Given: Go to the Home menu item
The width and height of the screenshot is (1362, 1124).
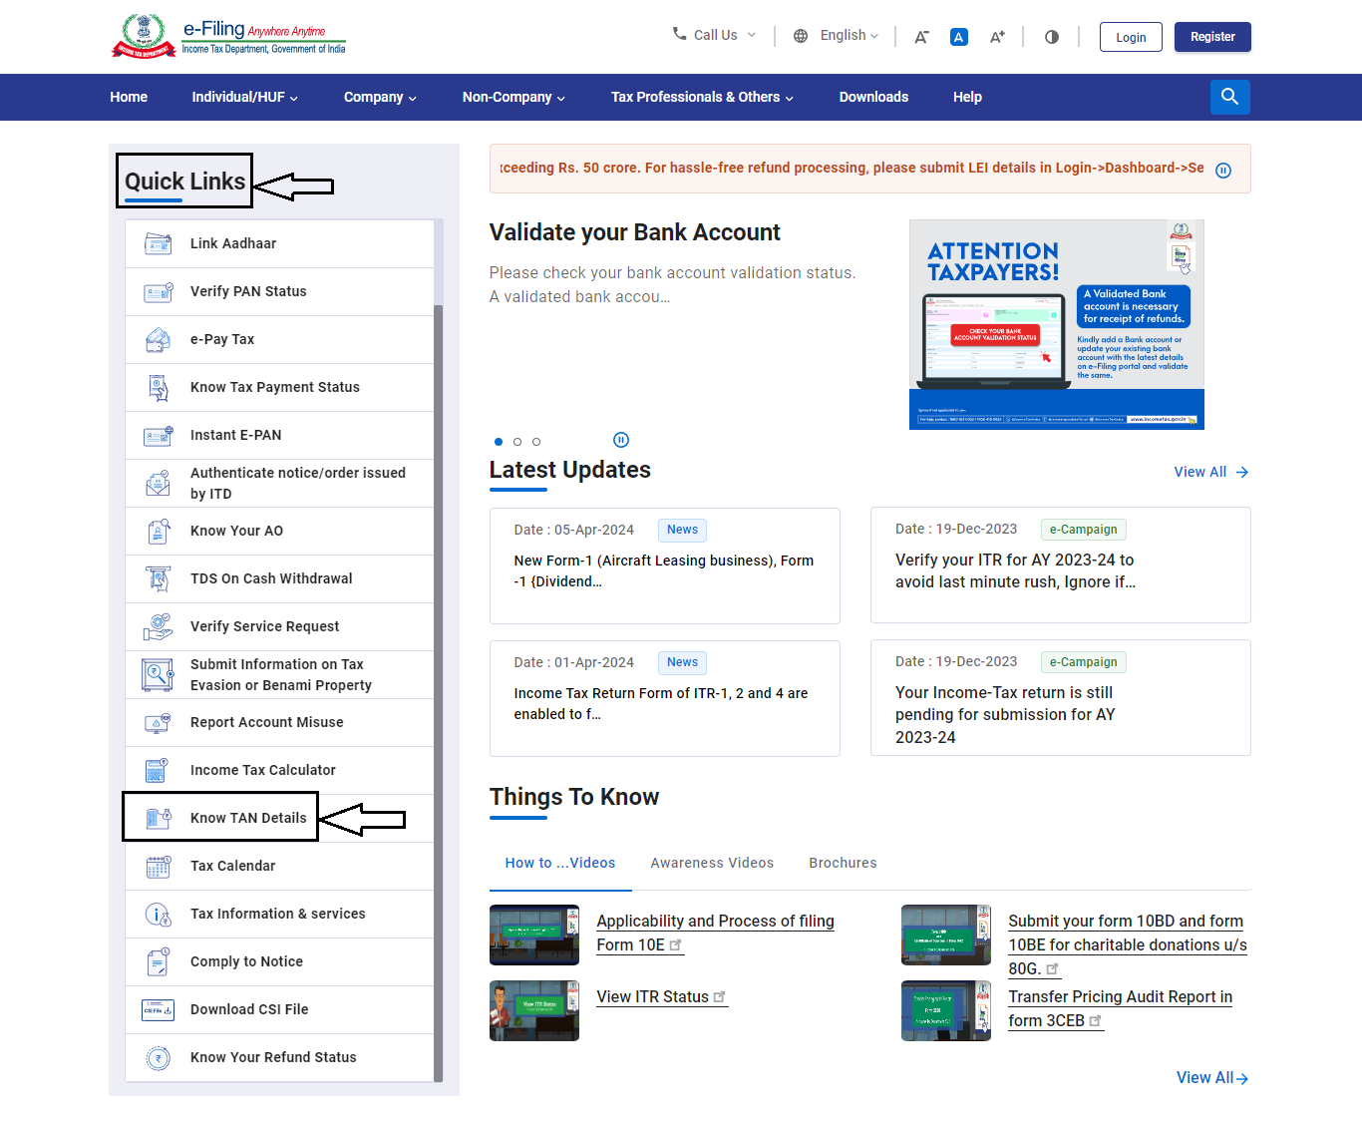Looking at the screenshot, I should tap(129, 97).
